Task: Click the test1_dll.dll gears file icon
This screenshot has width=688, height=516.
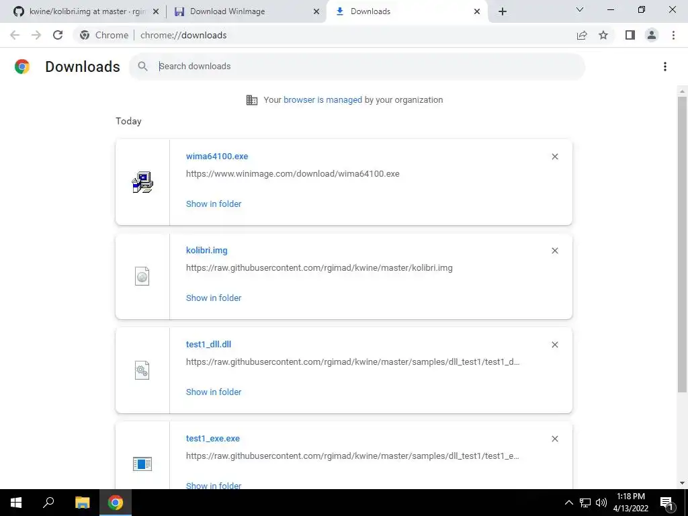Action: tap(142, 370)
